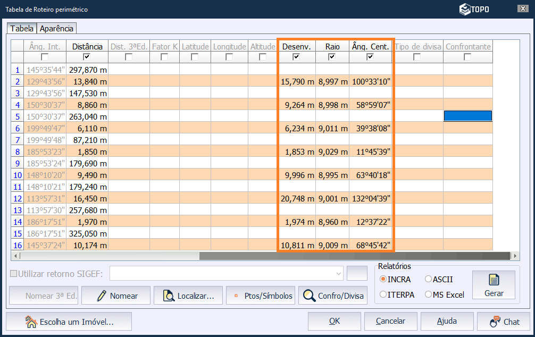
Task: Select the ASCII report radio option
Action: [429, 279]
